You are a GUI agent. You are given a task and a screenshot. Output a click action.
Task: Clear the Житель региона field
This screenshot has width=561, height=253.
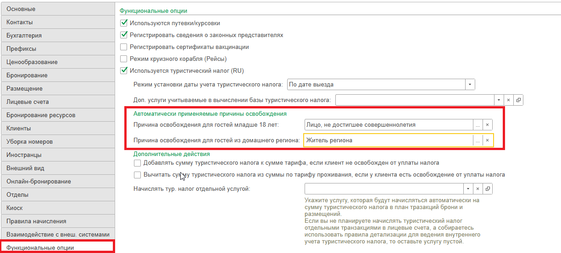[488, 140]
